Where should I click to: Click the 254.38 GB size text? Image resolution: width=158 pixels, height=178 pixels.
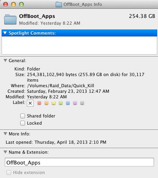pos(142,16)
